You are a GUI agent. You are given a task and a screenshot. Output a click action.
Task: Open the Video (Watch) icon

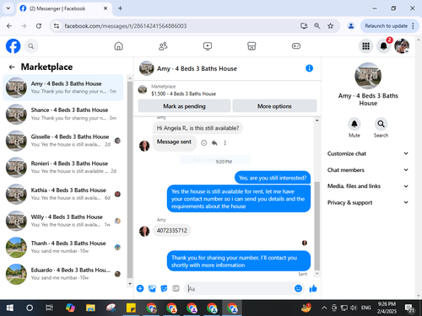pos(208,46)
